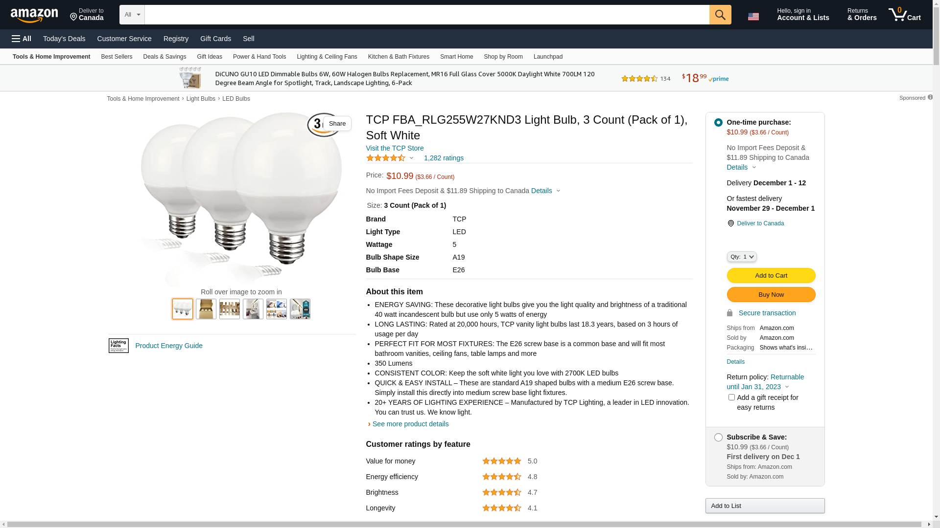Image resolution: width=940 pixels, height=528 pixels.
Task: Click the US flag language selector
Action: pos(753,17)
